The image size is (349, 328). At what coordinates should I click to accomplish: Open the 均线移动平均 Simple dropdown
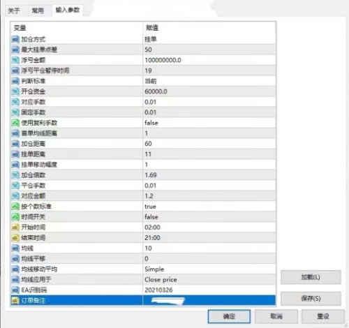pos(209,269)
